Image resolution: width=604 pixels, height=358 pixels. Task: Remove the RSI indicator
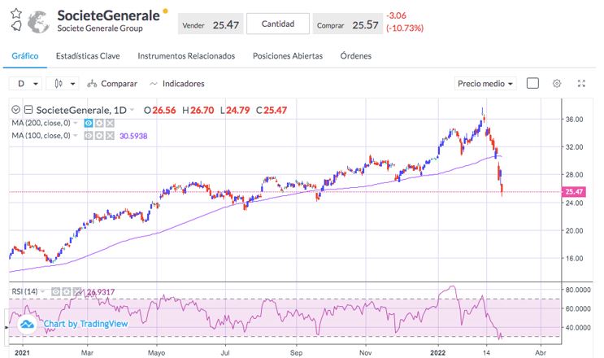pyautogui.click(x=77, y=292)
